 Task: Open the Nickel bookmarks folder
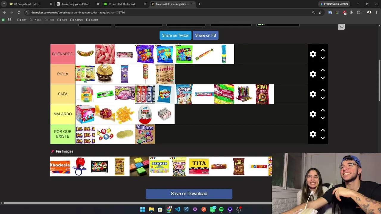point(35,20)
